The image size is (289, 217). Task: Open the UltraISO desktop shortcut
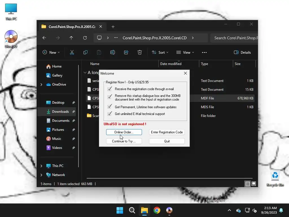tap(11, 39)
